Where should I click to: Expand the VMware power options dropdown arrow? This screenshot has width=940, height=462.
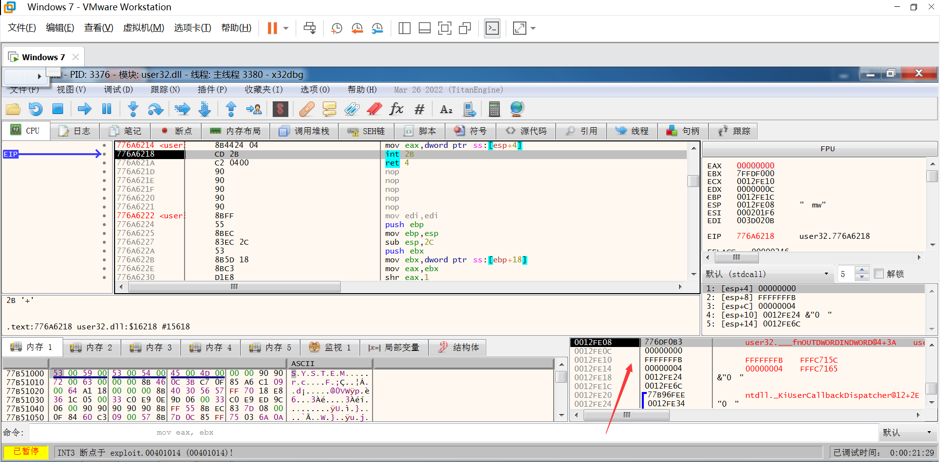(x=286, y=28)
